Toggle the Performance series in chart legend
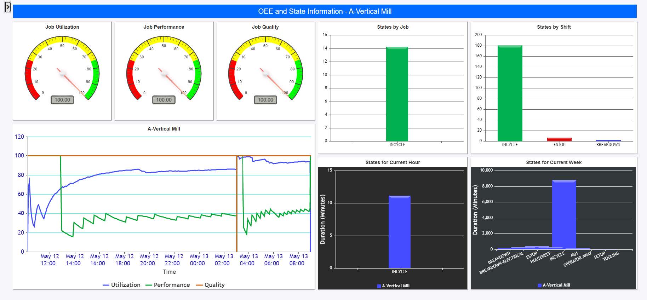The image size is (647, 300). click(168, 285)
